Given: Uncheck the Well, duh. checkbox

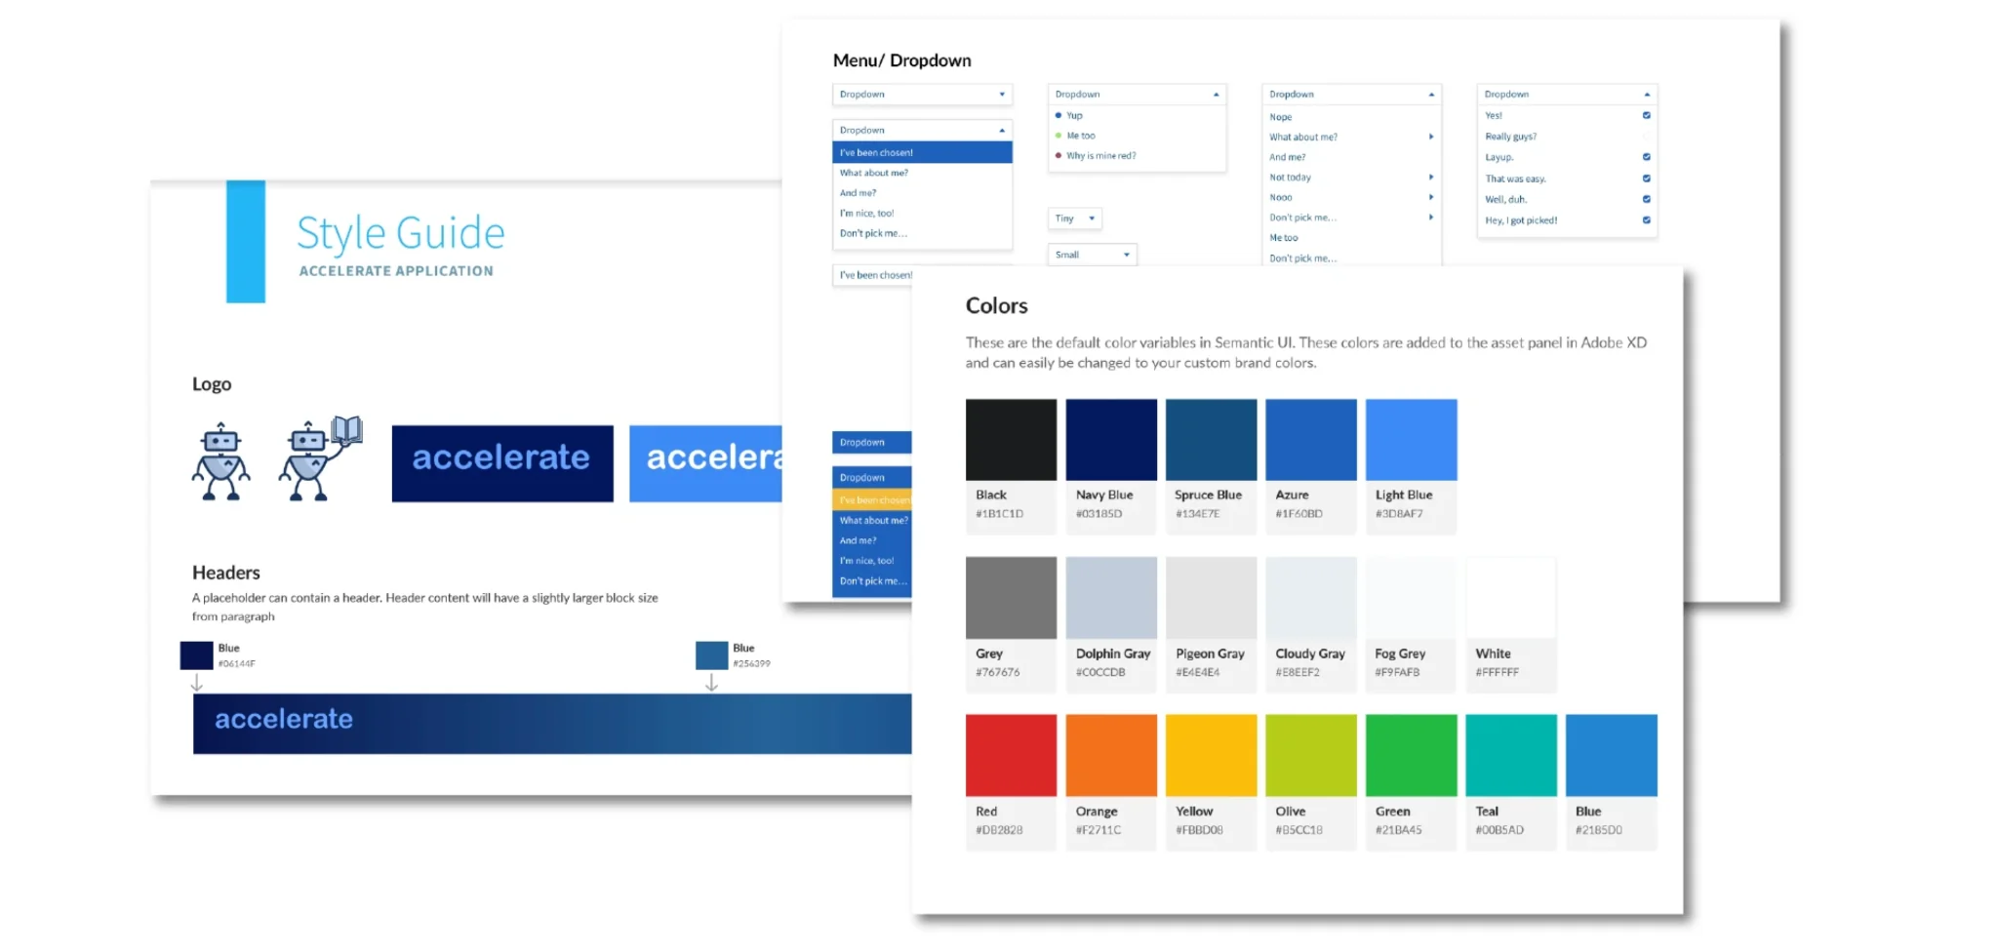Looking at the screenshot, I should tap(1647, 199).
